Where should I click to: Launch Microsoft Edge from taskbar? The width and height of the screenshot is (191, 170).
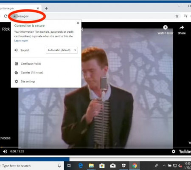(x=80, y=165)
